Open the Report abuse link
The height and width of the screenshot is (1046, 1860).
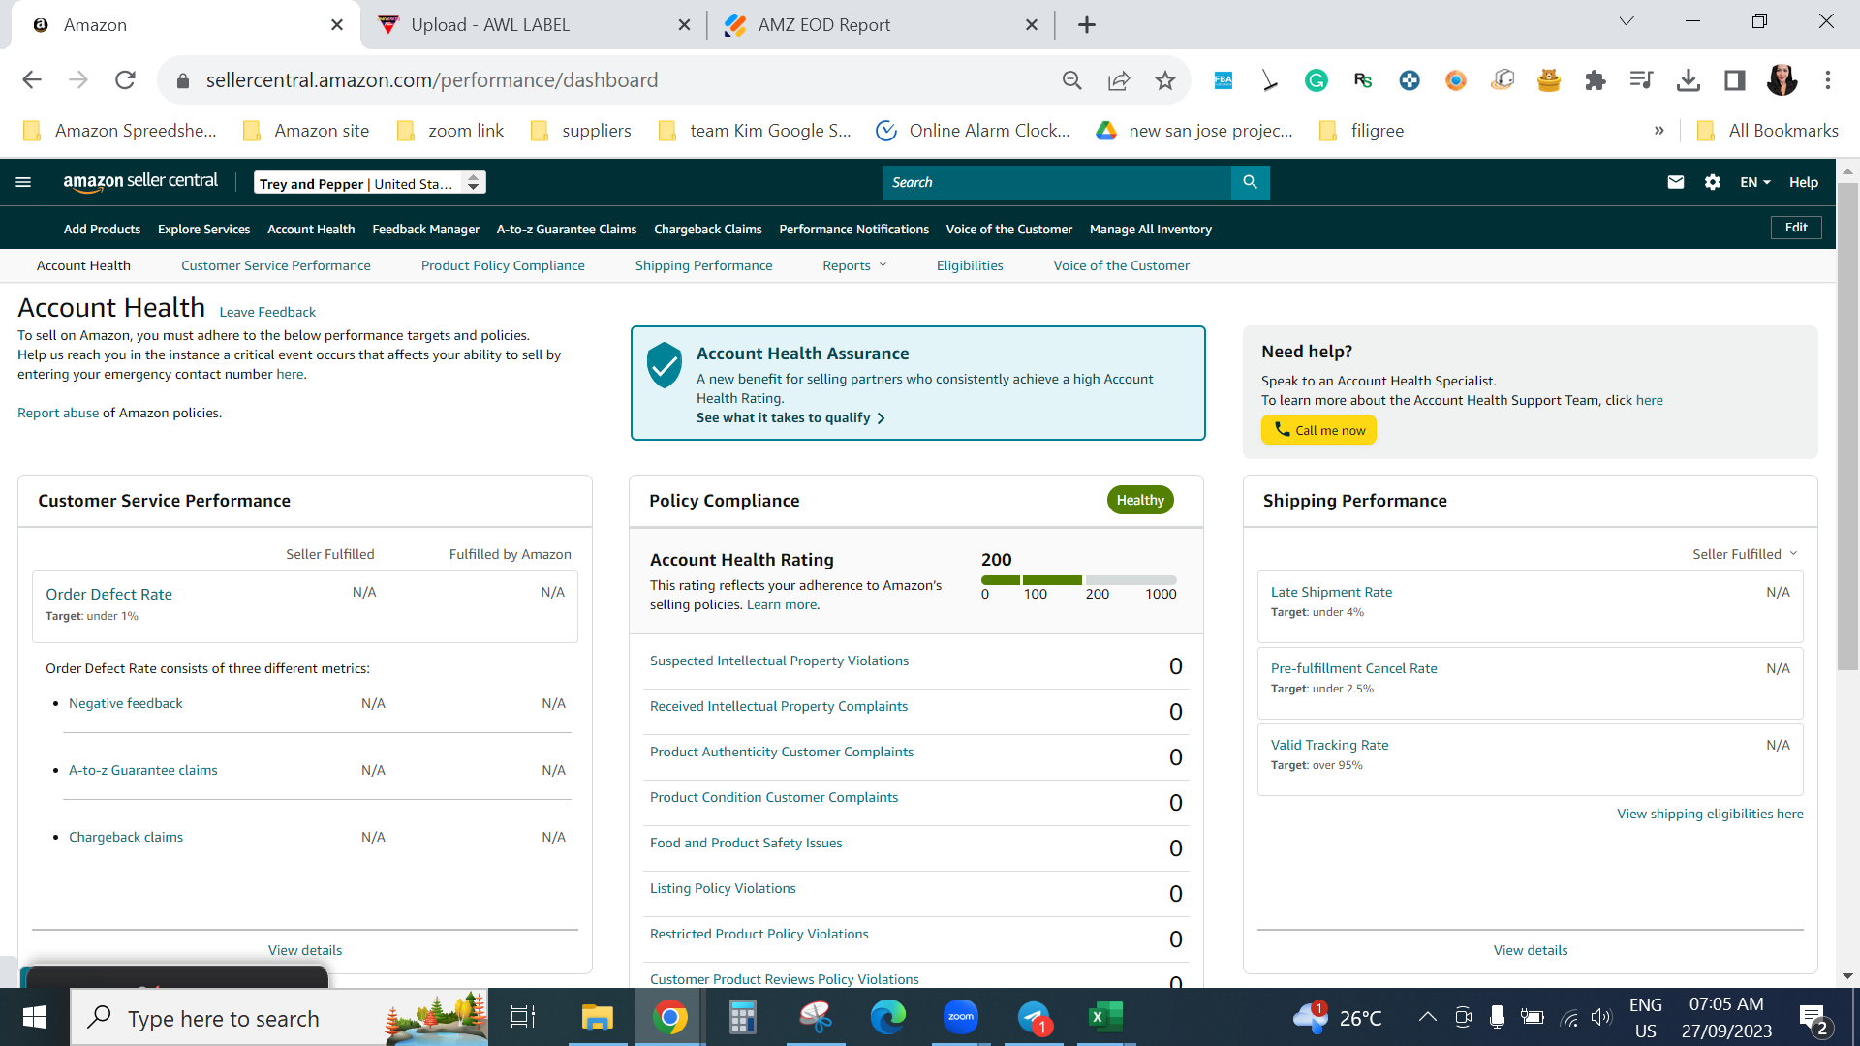(58, 413)
